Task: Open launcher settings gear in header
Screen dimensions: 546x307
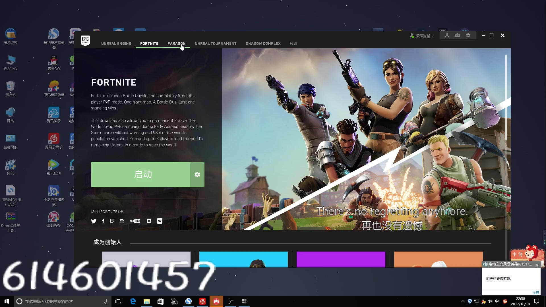Action: point(468,36)
